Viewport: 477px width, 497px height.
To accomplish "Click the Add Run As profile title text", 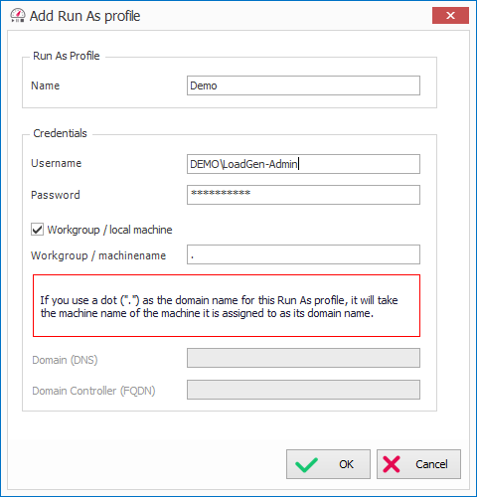I will click(84, 16).
